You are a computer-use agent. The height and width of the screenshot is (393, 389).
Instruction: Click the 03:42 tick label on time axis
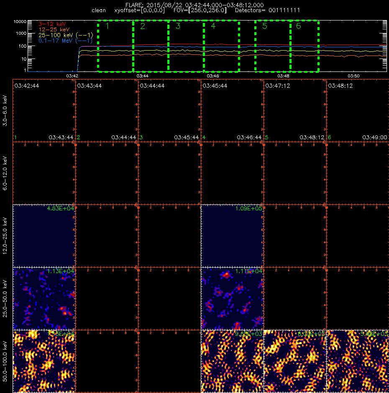72,76
